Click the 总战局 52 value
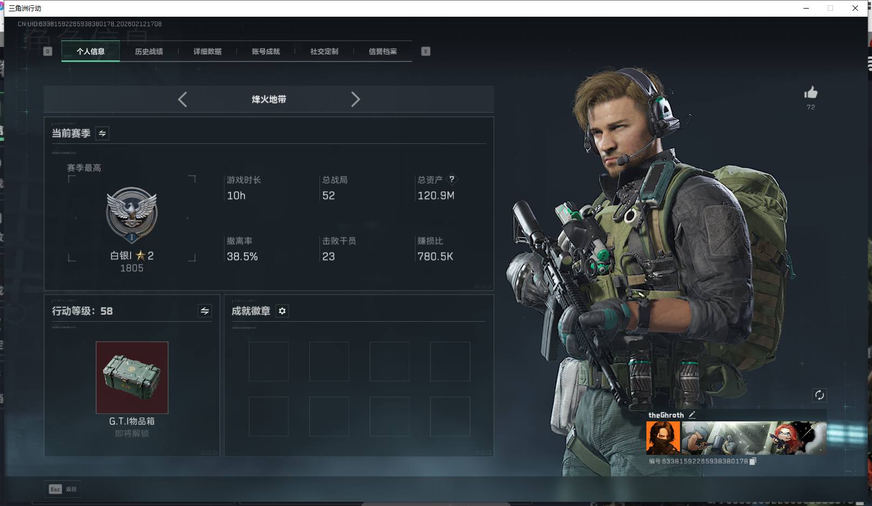The width and height of the screenshot is (872, 506). click(x=329, y=196)
